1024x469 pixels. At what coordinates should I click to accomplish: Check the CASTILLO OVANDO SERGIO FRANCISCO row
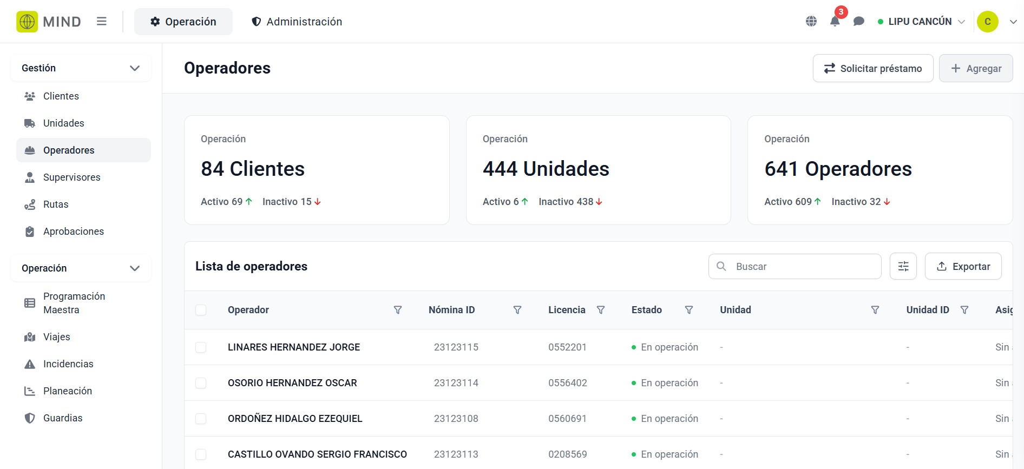tap(201, 454)
